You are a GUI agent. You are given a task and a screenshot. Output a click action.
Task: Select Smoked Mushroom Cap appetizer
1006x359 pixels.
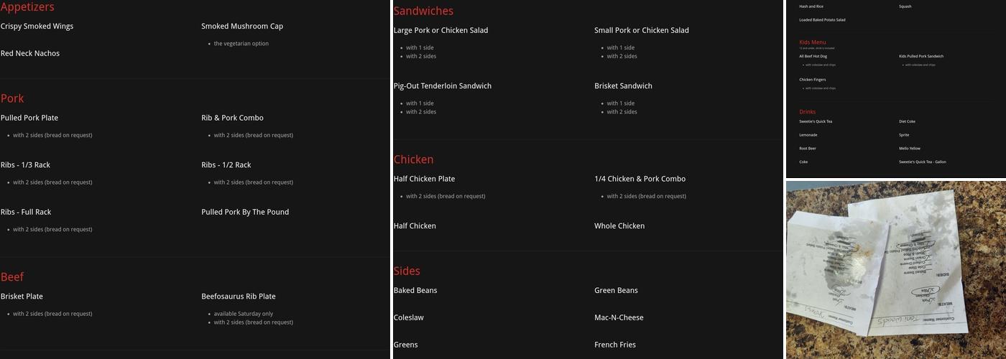point(242,27)
